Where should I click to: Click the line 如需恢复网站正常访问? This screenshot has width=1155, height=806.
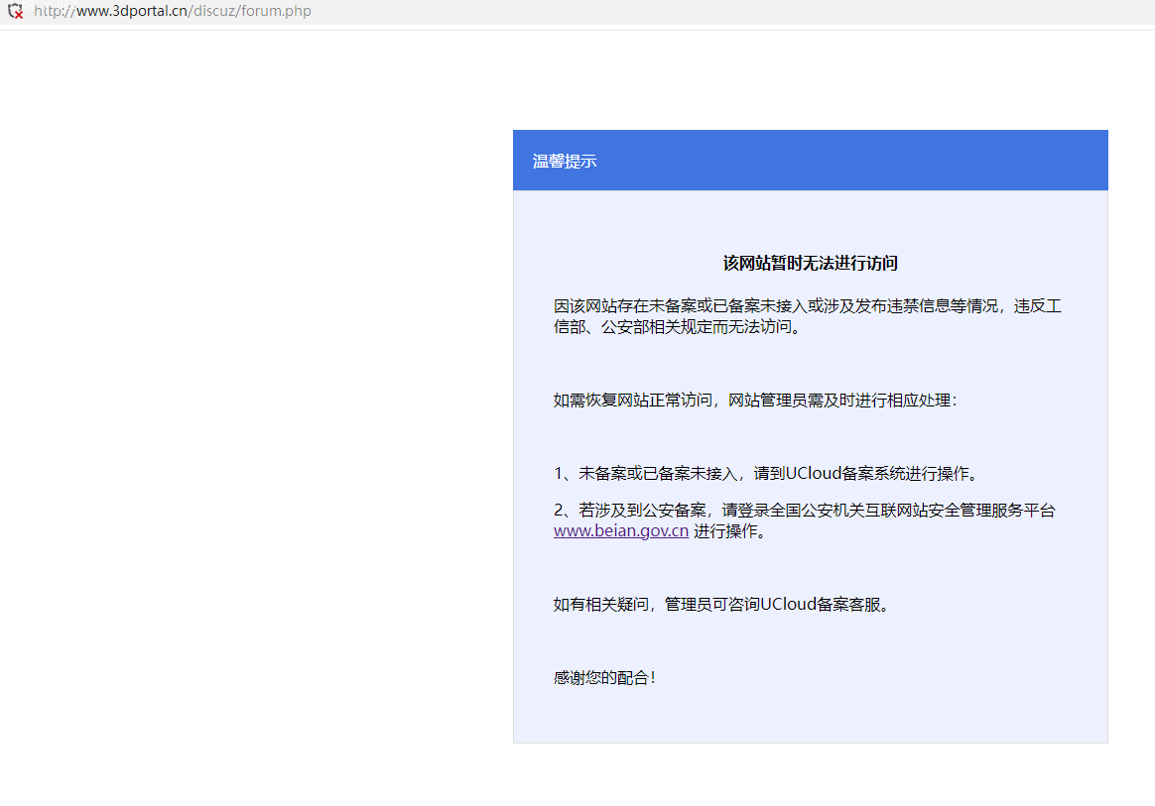[x=755, y=400]
